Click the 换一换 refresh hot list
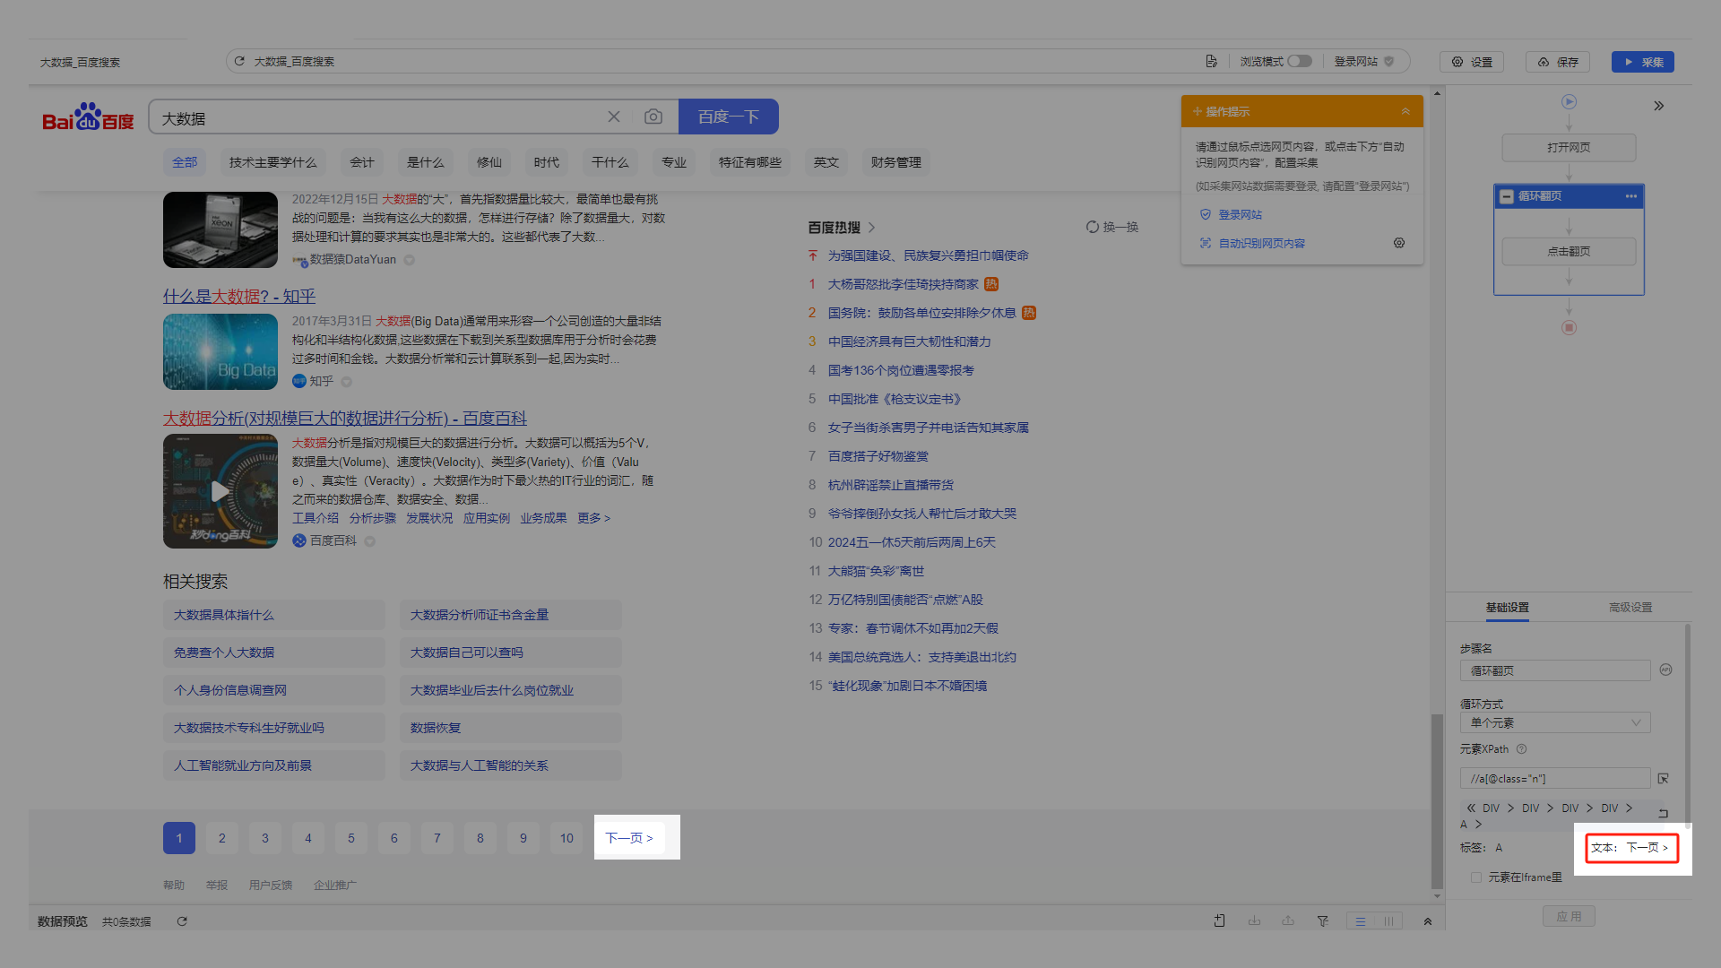 pos(1112,227)
